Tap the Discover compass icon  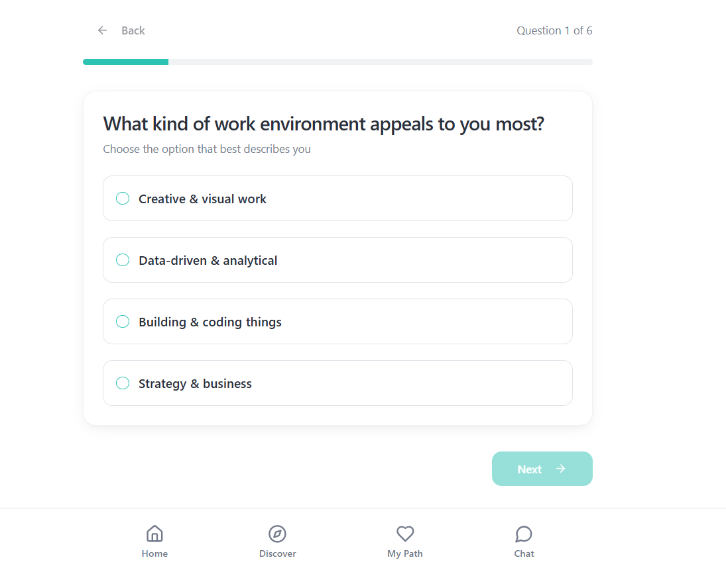tap(277, 534)
